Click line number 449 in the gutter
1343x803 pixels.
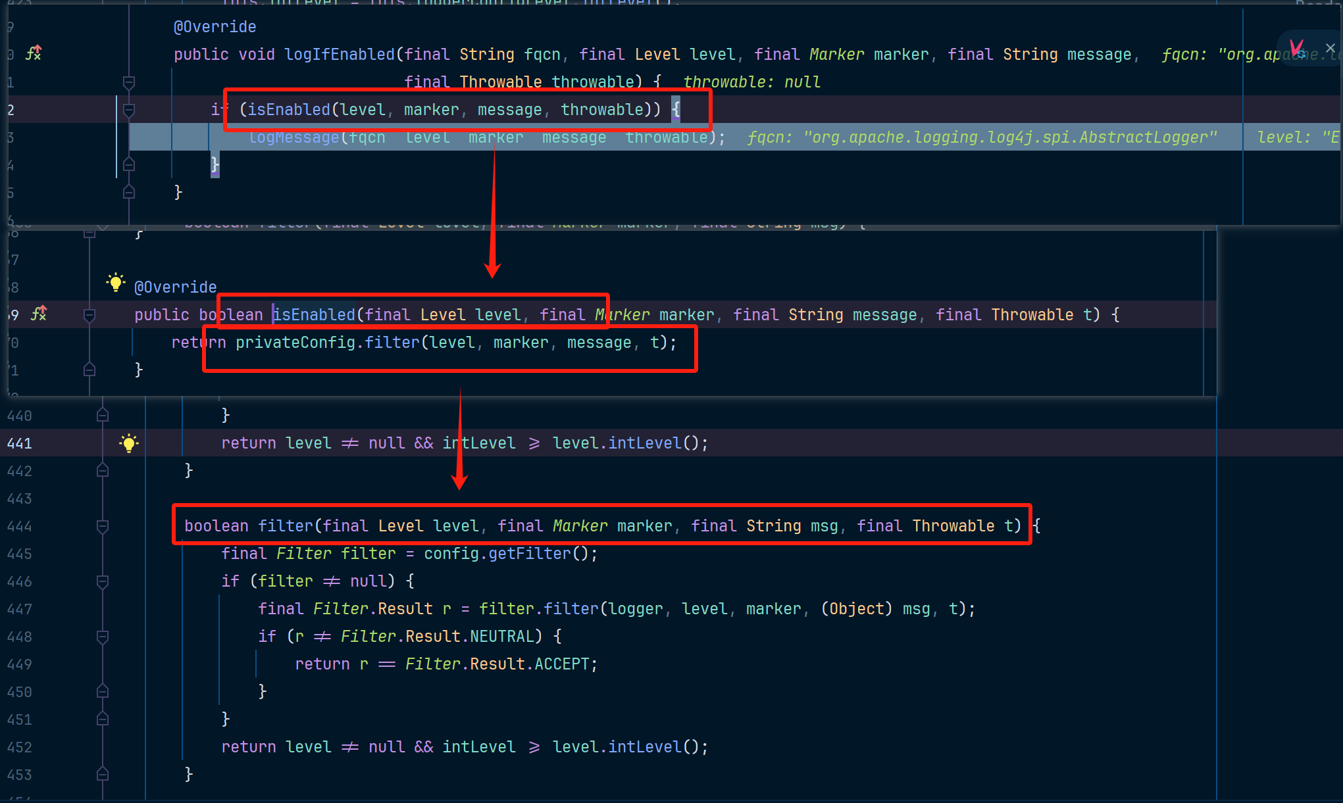pos(20,664)
